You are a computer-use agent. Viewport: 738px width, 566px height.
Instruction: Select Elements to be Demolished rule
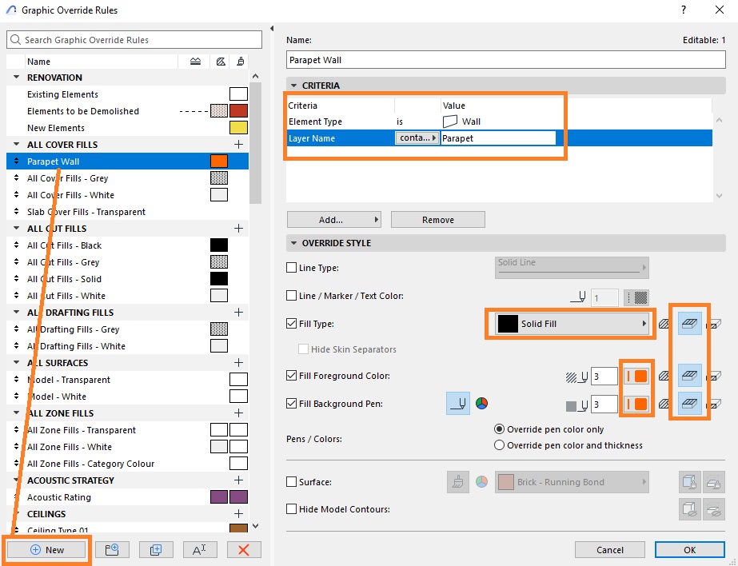coord(128,111)
